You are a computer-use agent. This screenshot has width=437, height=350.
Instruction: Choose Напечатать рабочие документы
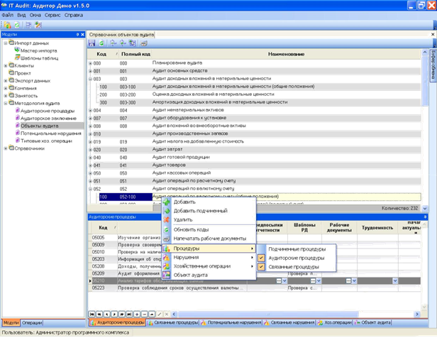point(209,239)
